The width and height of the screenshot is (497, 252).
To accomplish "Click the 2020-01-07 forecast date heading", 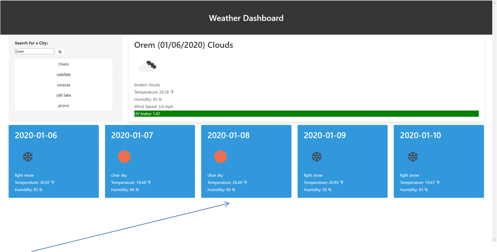I will (x=132, y=135).
